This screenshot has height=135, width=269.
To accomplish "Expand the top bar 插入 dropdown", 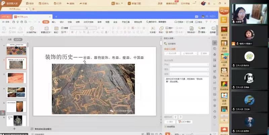I will (118, 3).
